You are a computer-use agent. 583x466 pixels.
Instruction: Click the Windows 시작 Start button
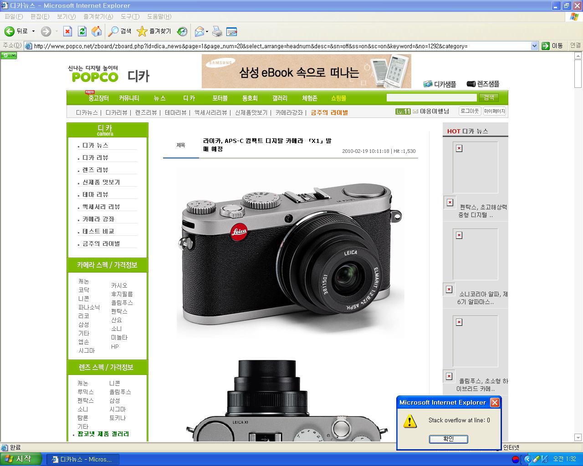(21, 459)
